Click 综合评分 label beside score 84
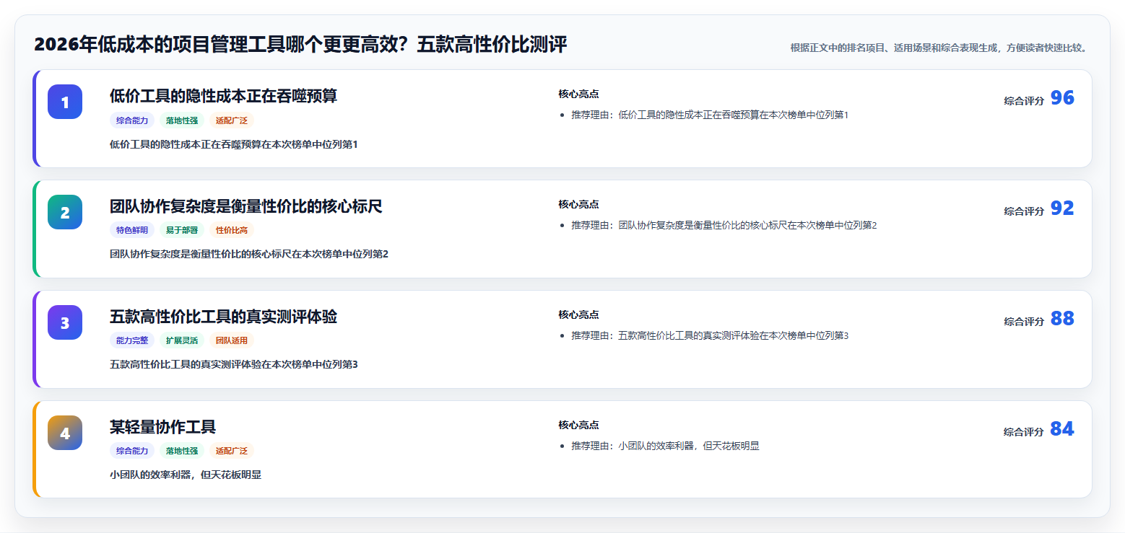 point(1024,432)
